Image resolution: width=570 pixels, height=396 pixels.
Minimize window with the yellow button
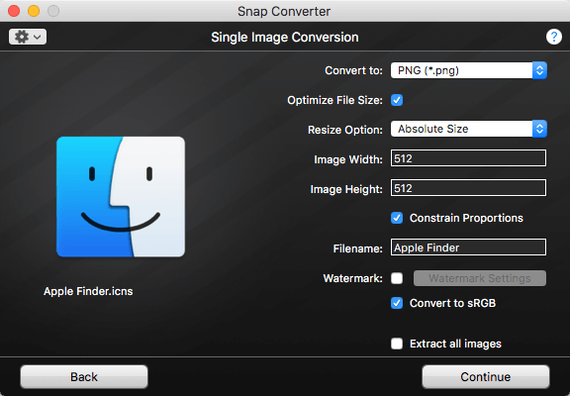[34, 11]
